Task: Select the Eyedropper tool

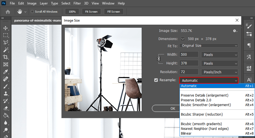Action: pos(5,72)
